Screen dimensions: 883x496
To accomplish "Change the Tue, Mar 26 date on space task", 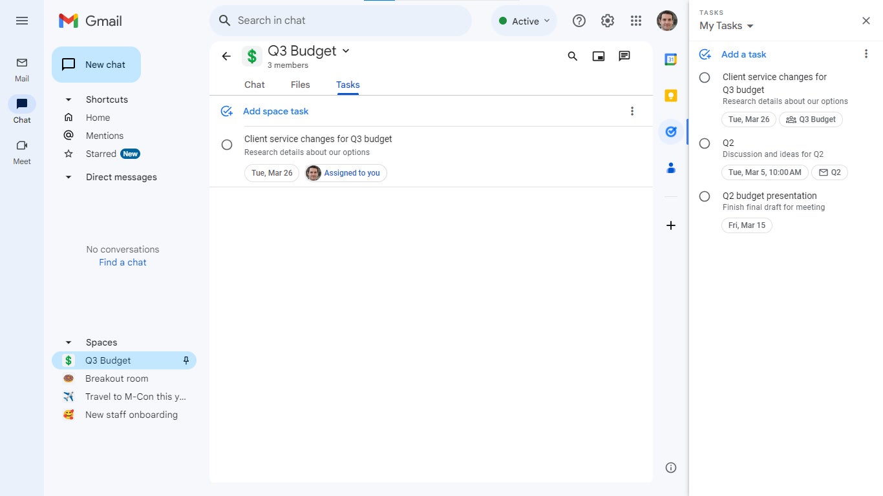I will click(272, 173).
